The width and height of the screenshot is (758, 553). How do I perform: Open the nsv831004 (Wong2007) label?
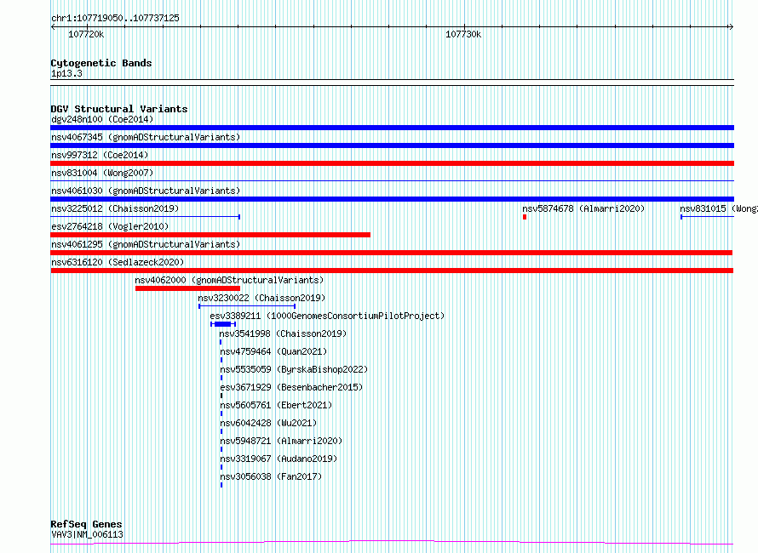[102, 173]
